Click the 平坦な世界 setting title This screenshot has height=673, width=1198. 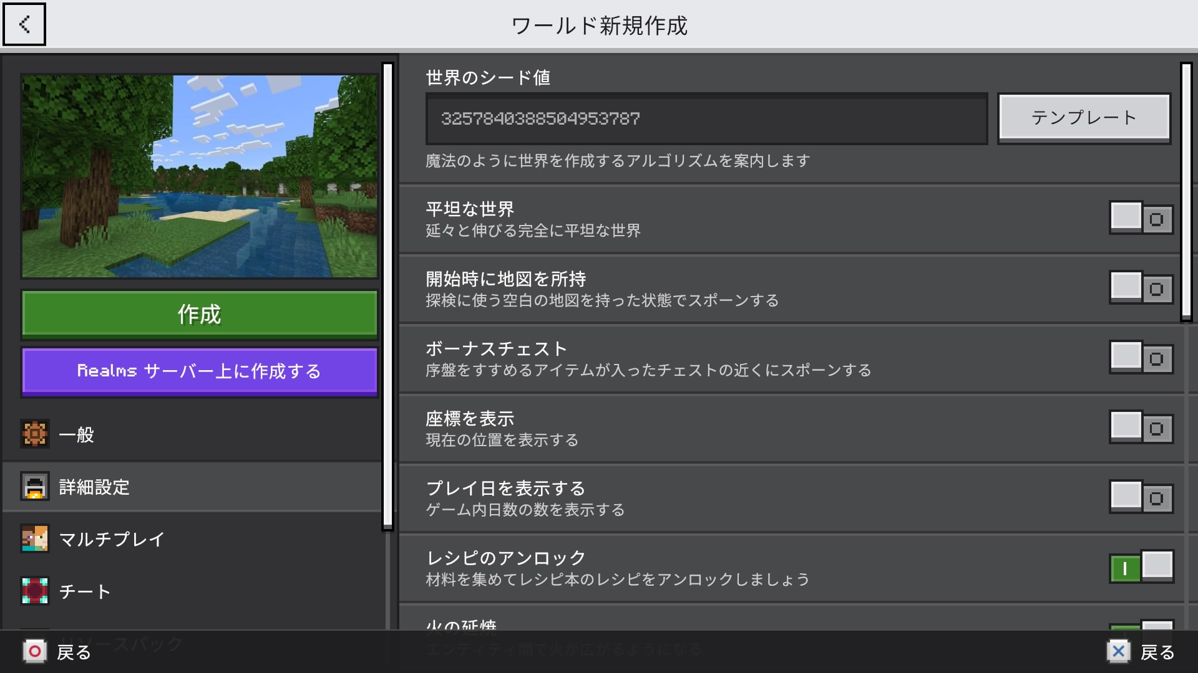click(x=470, y=209)
